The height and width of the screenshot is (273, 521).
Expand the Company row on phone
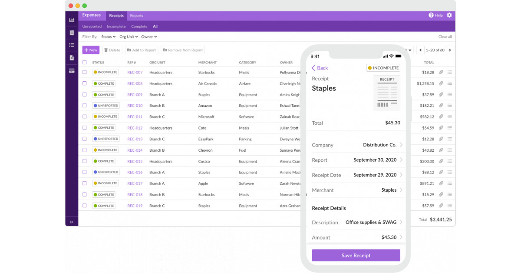click(356, 145)
